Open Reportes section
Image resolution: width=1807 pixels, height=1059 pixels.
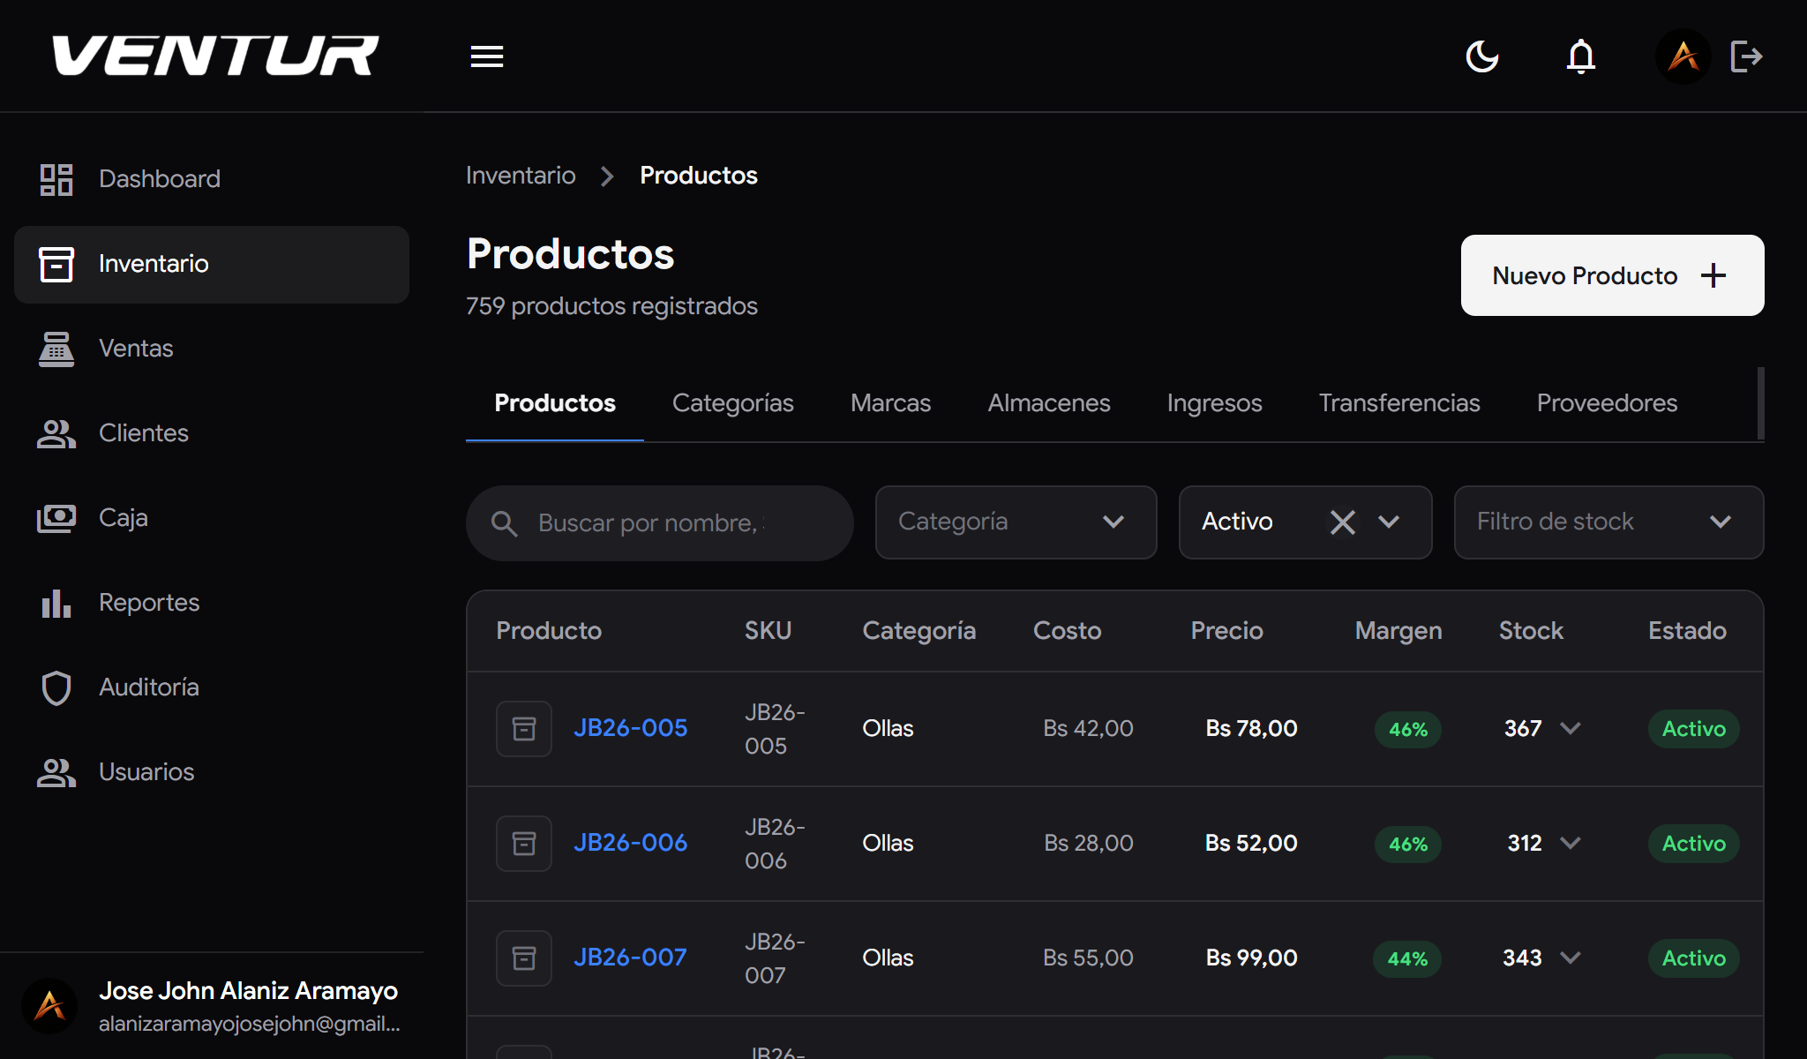(148, 602)
